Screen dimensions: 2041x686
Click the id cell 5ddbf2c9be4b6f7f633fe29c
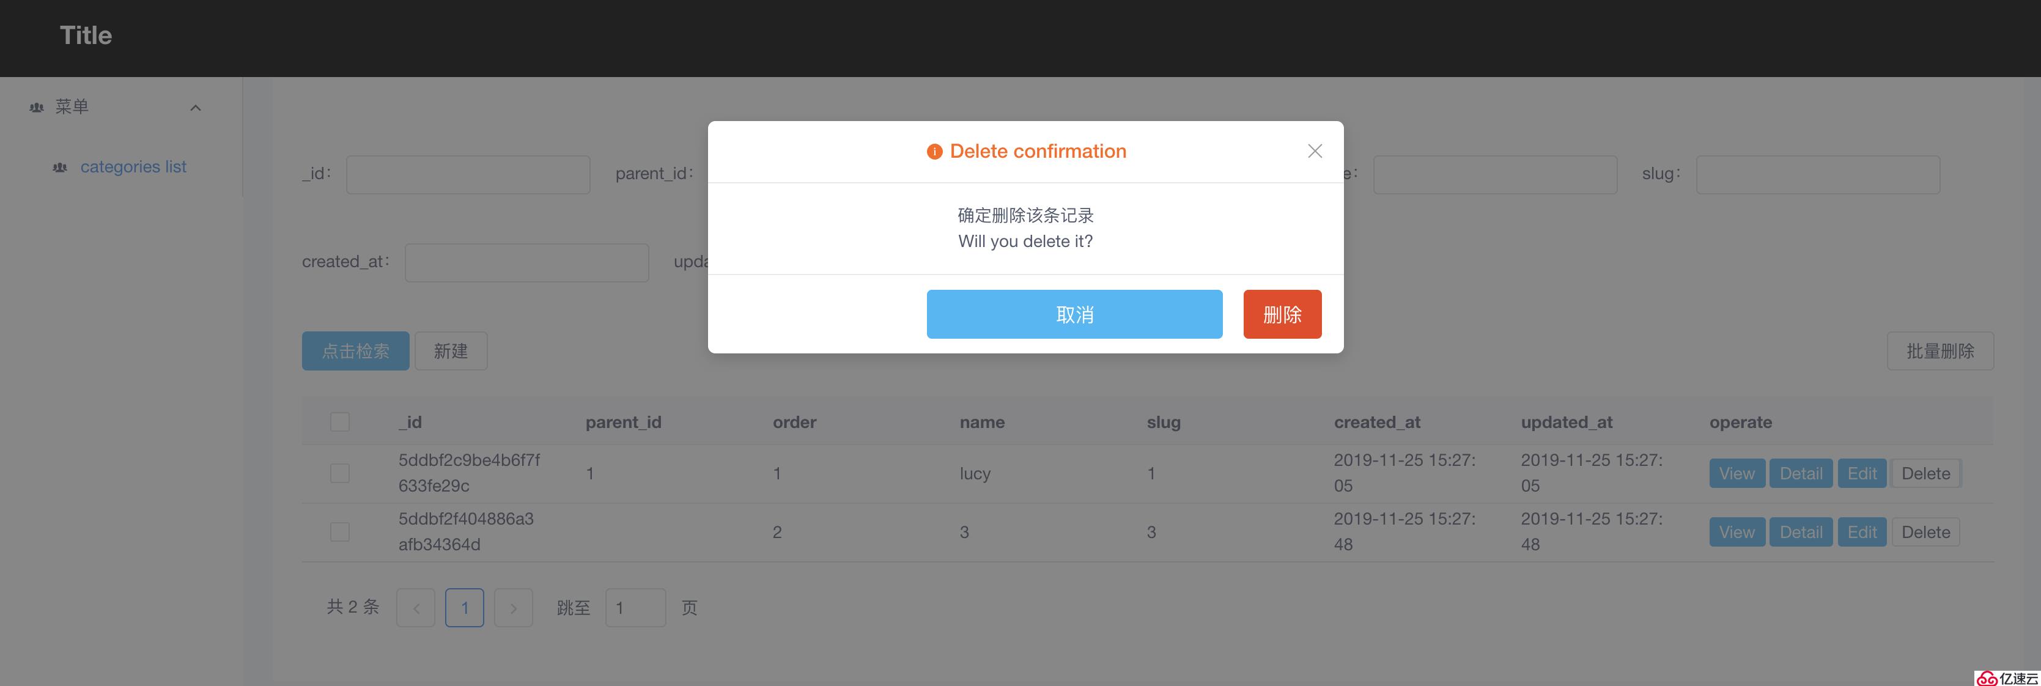[469, 473]
